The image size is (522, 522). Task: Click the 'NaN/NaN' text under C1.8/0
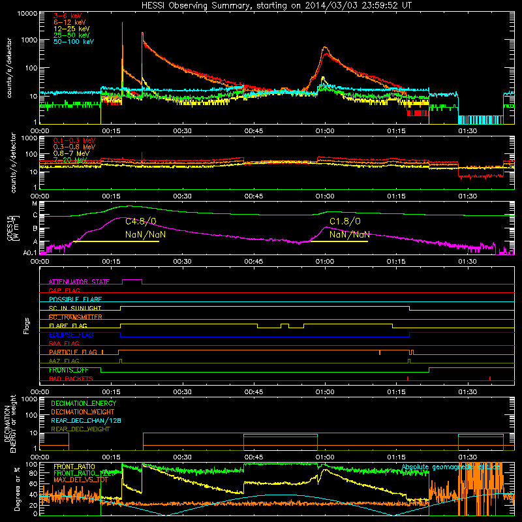(x=350, y=235)
